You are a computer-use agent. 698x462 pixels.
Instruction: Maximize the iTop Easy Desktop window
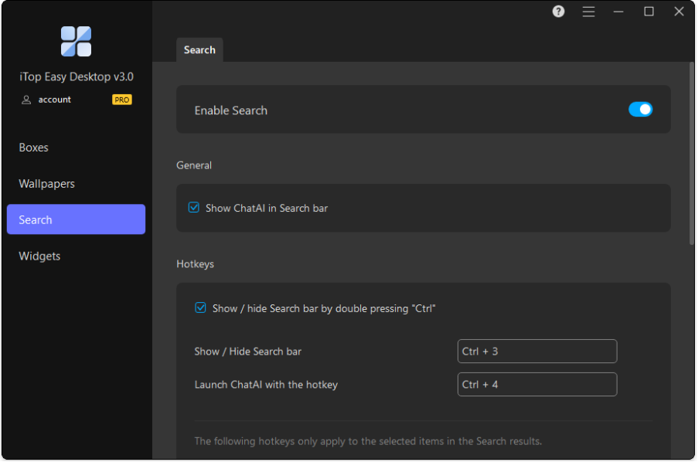pyautogui.click(x=649, y=12)
